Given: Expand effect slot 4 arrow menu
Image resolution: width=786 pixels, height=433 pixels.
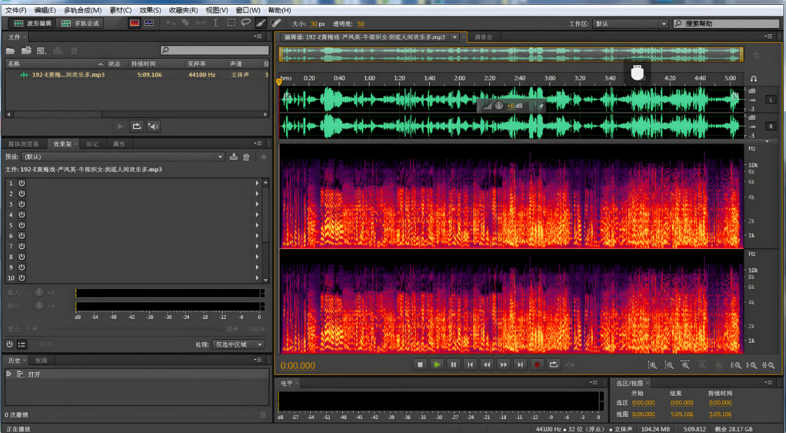Looking at the screenshot, I should (x=257, y=215).
